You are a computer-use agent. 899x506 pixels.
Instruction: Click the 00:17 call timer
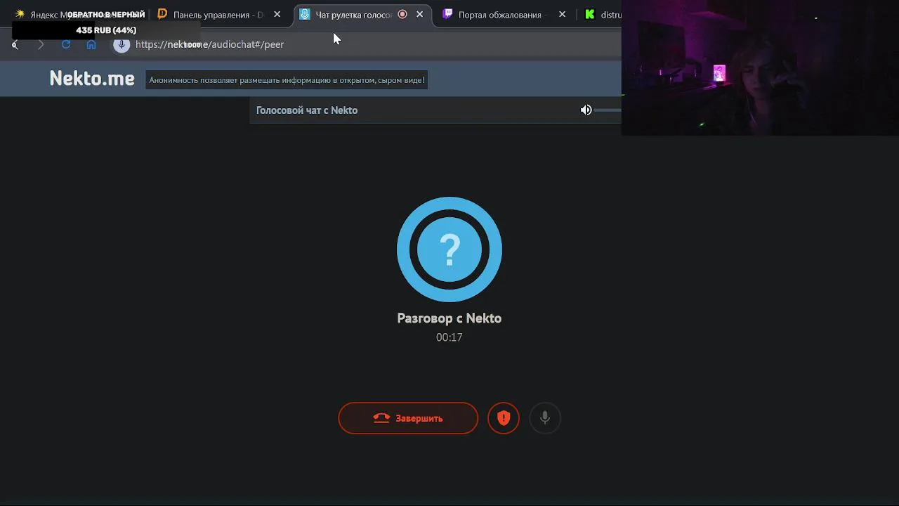[x=449, y=337]
